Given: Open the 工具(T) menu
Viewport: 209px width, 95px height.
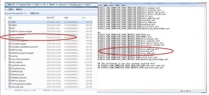Looking at the screenshot, I should [11, 9].
